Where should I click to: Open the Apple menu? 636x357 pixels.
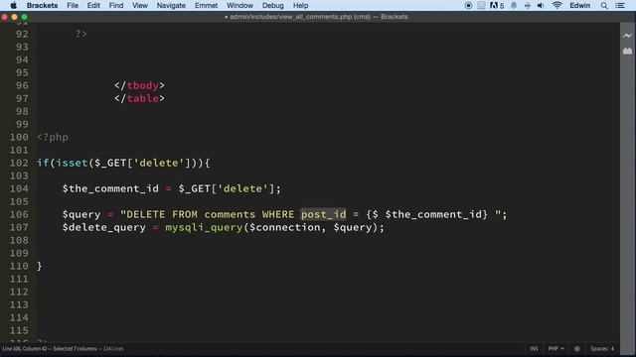(13, 5)
